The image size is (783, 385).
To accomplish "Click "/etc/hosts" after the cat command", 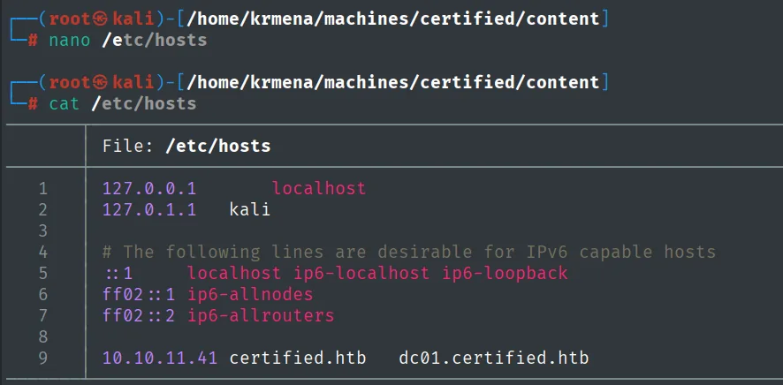I will pos(144,103).
